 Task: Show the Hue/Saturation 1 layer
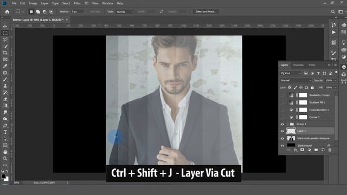[x=282, y=110]
